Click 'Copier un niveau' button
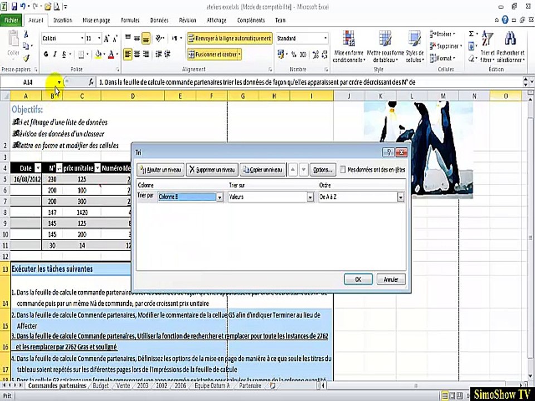535x401 pixels. 263,169
